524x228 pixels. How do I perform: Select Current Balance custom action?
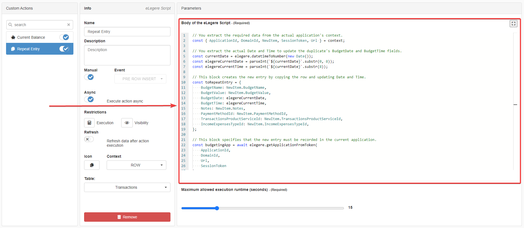[31, 37]
